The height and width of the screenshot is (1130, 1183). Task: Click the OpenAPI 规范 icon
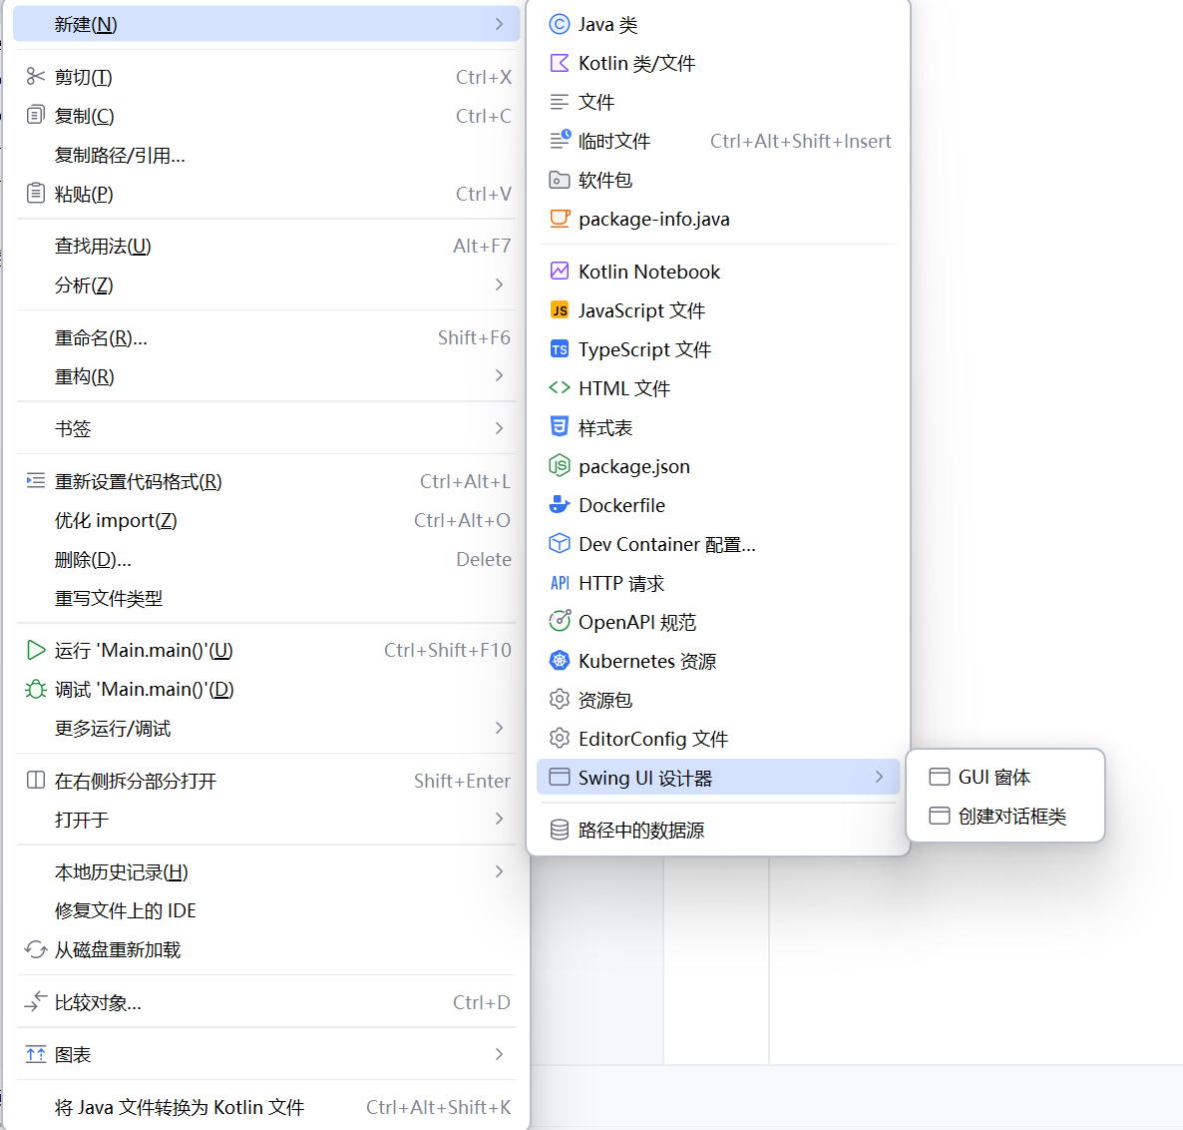pyautogui.click(x=559, y=621)
